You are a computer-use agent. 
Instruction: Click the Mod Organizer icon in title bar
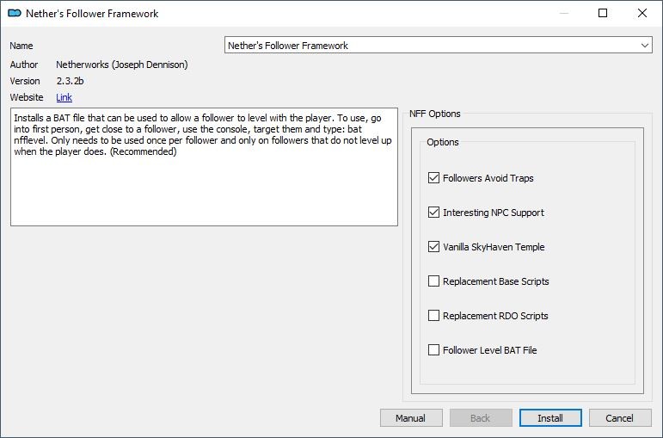[x=15, y=13]
